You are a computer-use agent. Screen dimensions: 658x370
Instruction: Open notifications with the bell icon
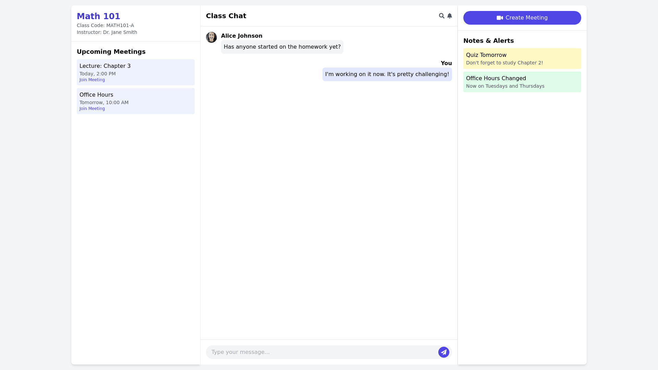(x=450, y=16)
